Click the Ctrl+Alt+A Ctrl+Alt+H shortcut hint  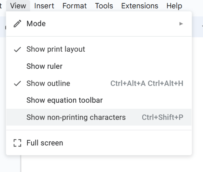(147, 83)
